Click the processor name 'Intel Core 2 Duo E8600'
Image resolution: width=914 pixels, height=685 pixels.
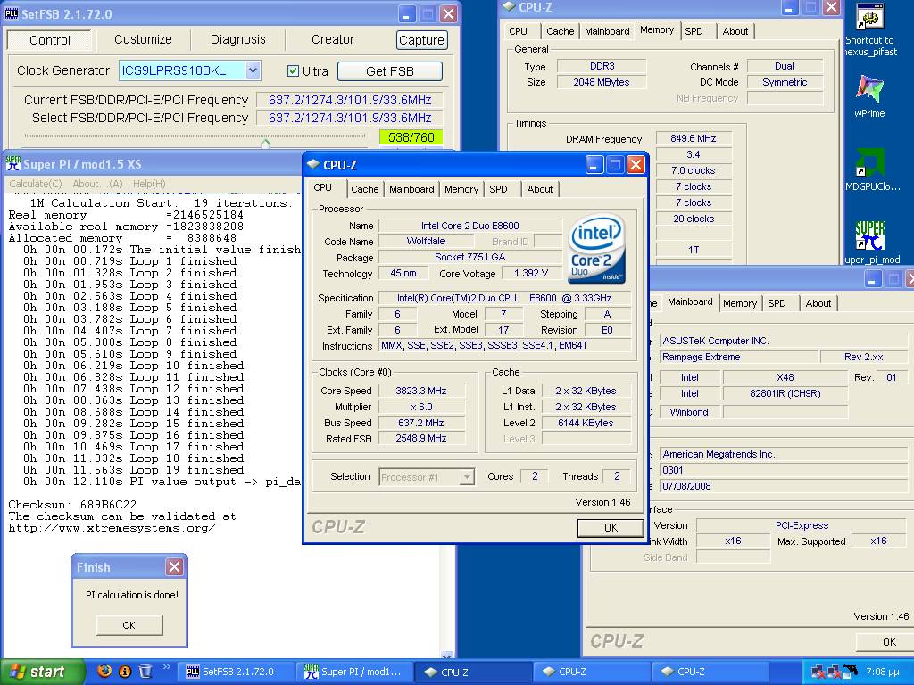coord(469,226)
